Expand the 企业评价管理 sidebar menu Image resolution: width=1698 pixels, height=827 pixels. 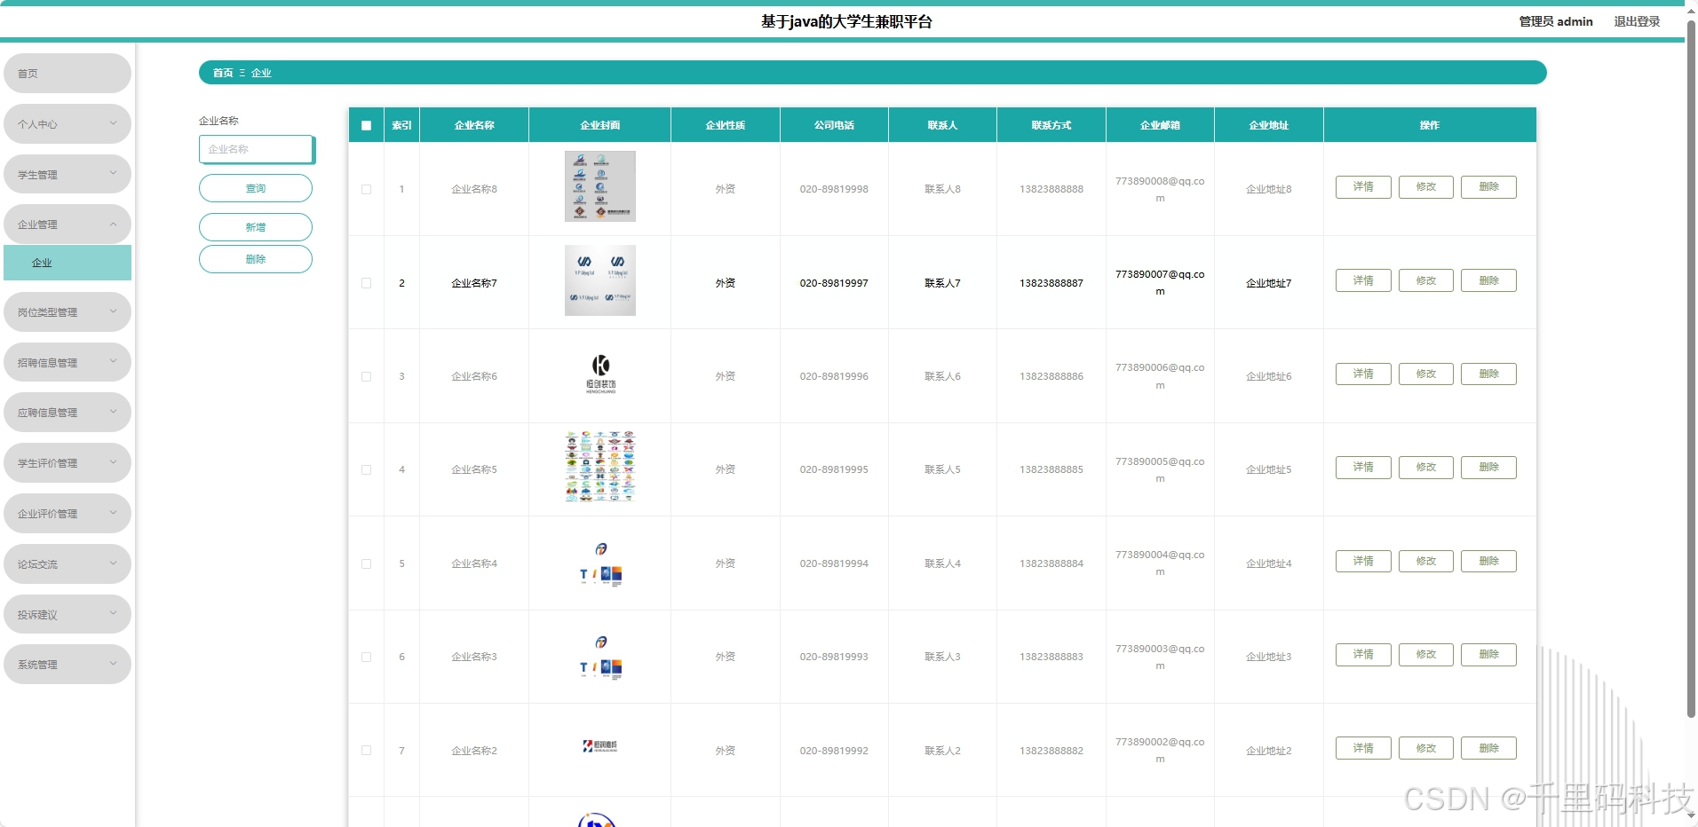pyautogui.click(x=67, y=514)
